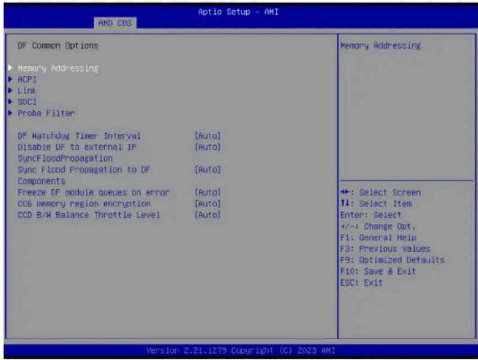Click the arrow beside SDCI

click(11, 102)
